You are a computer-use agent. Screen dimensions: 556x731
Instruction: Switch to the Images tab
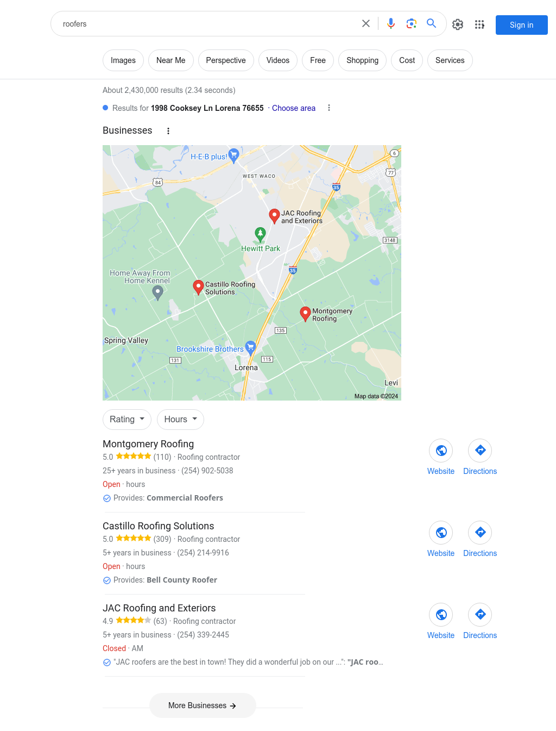click(123, 60)
